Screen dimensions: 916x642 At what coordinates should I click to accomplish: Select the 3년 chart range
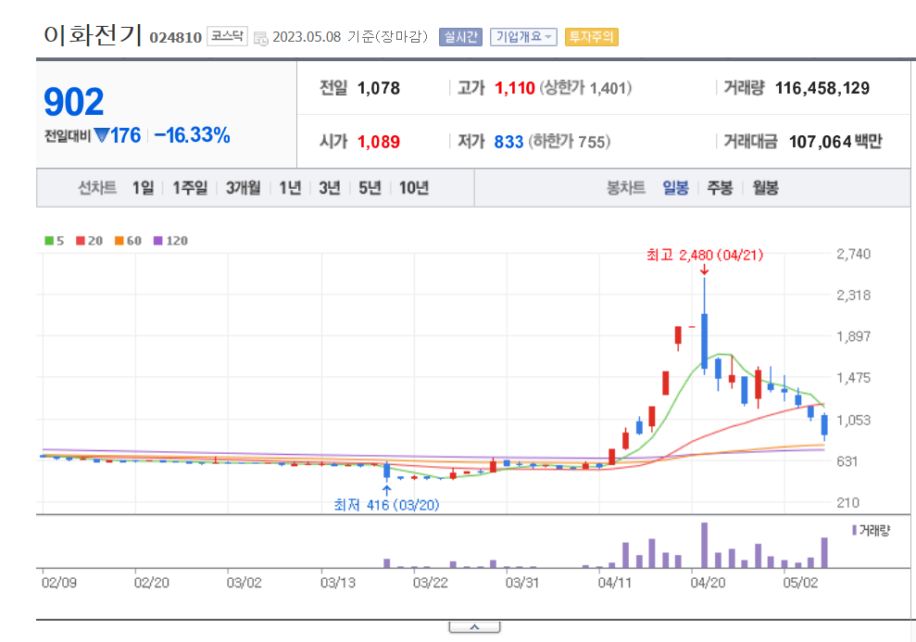point(330,188)
